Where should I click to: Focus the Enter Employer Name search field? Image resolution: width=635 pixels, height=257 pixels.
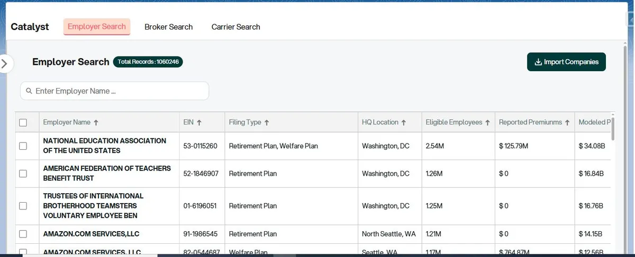coord(114,91)
